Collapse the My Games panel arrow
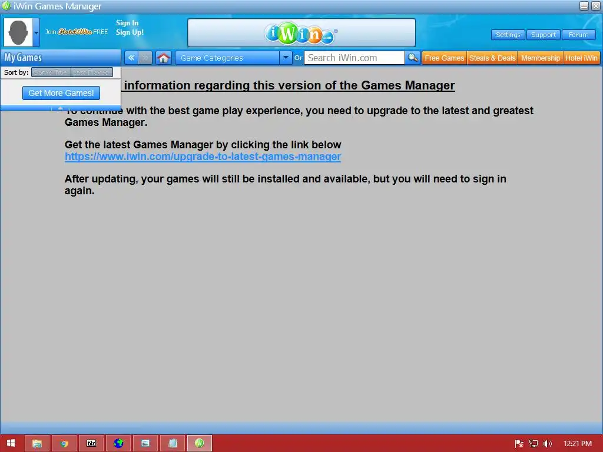This screenshot has width=603, height=452. (x=61, y=108)
